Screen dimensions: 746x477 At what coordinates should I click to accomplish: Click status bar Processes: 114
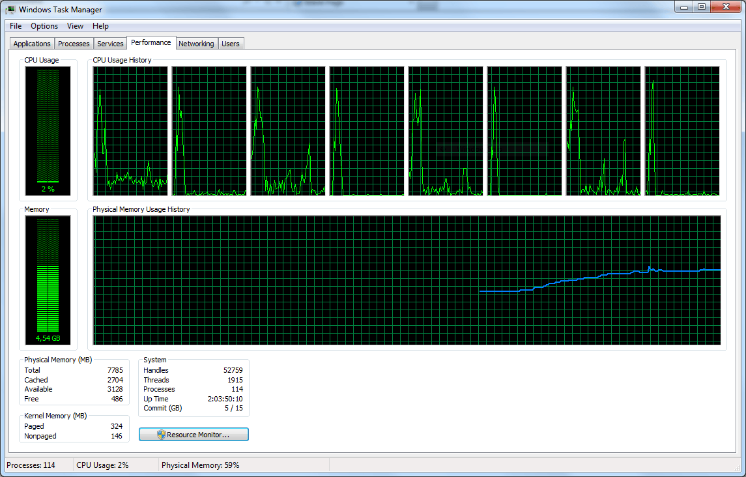[31, 465]
